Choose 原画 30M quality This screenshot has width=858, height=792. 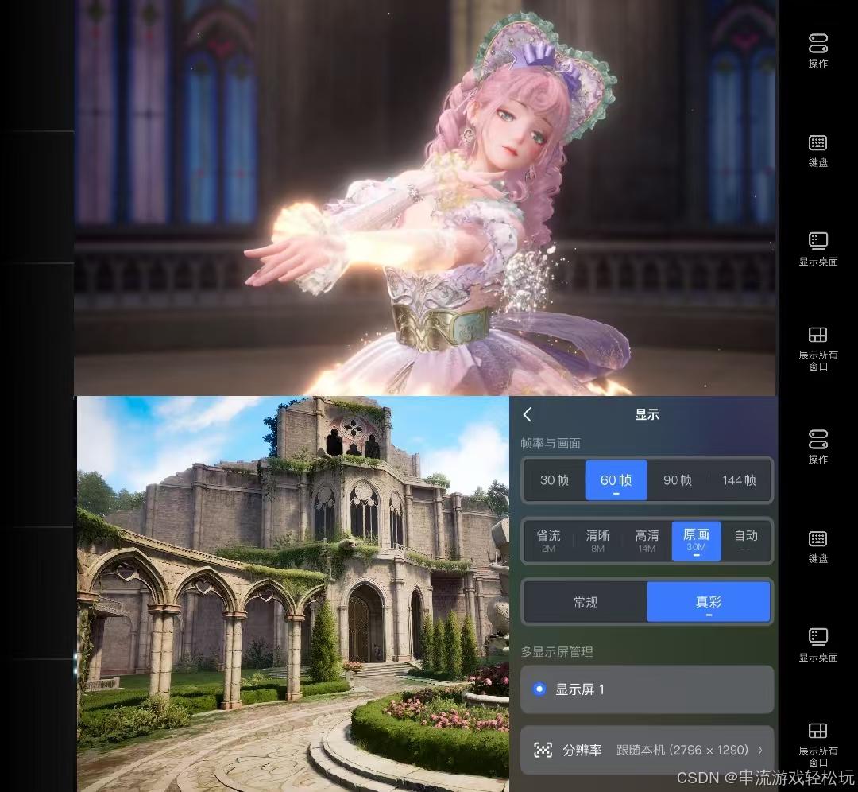[696, 541]
